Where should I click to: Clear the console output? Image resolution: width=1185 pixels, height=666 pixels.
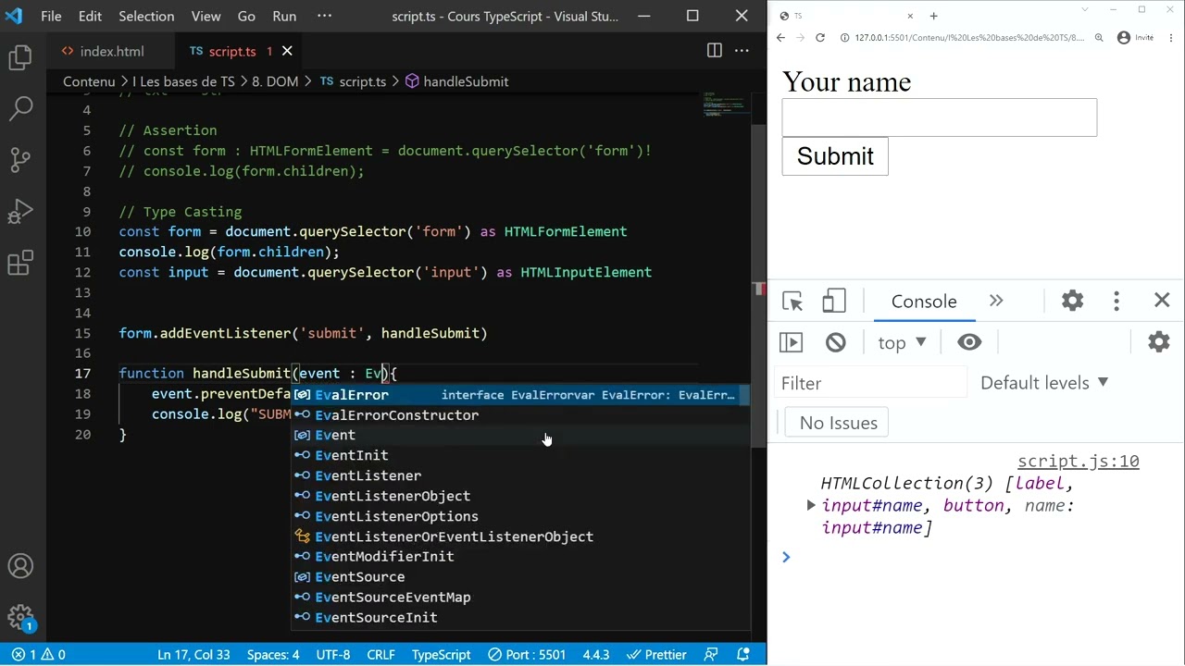[x=836, y=342]
